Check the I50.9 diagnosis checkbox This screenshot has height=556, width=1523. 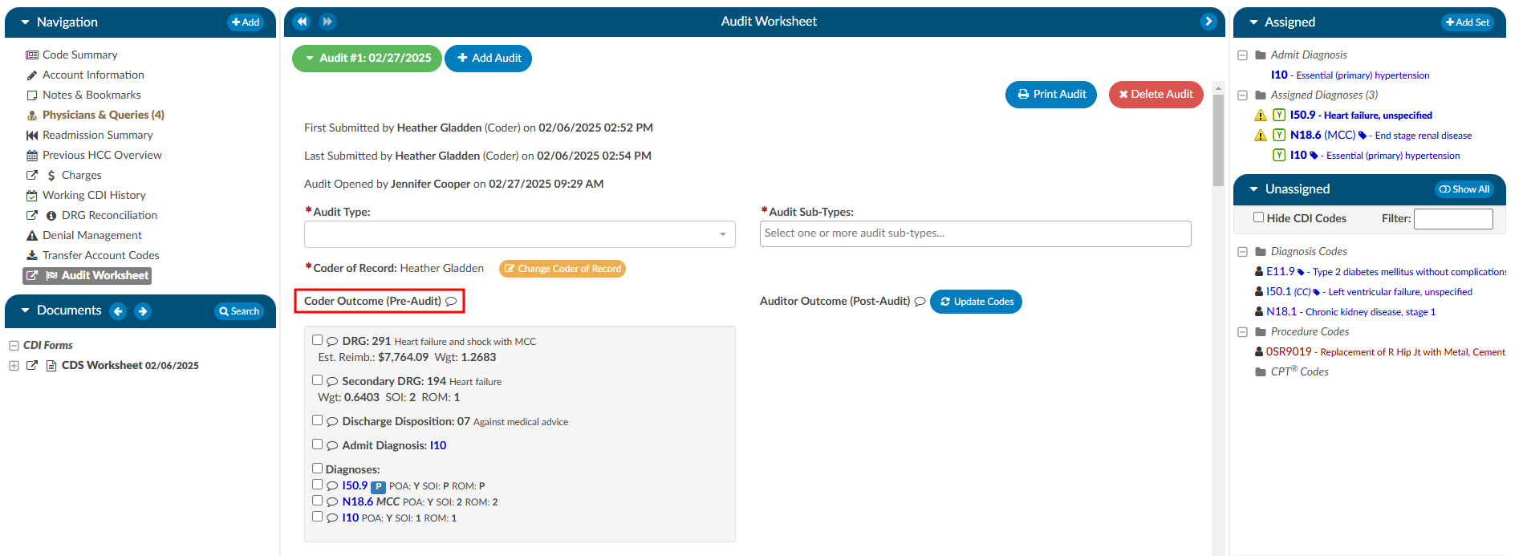click(317, 485)
